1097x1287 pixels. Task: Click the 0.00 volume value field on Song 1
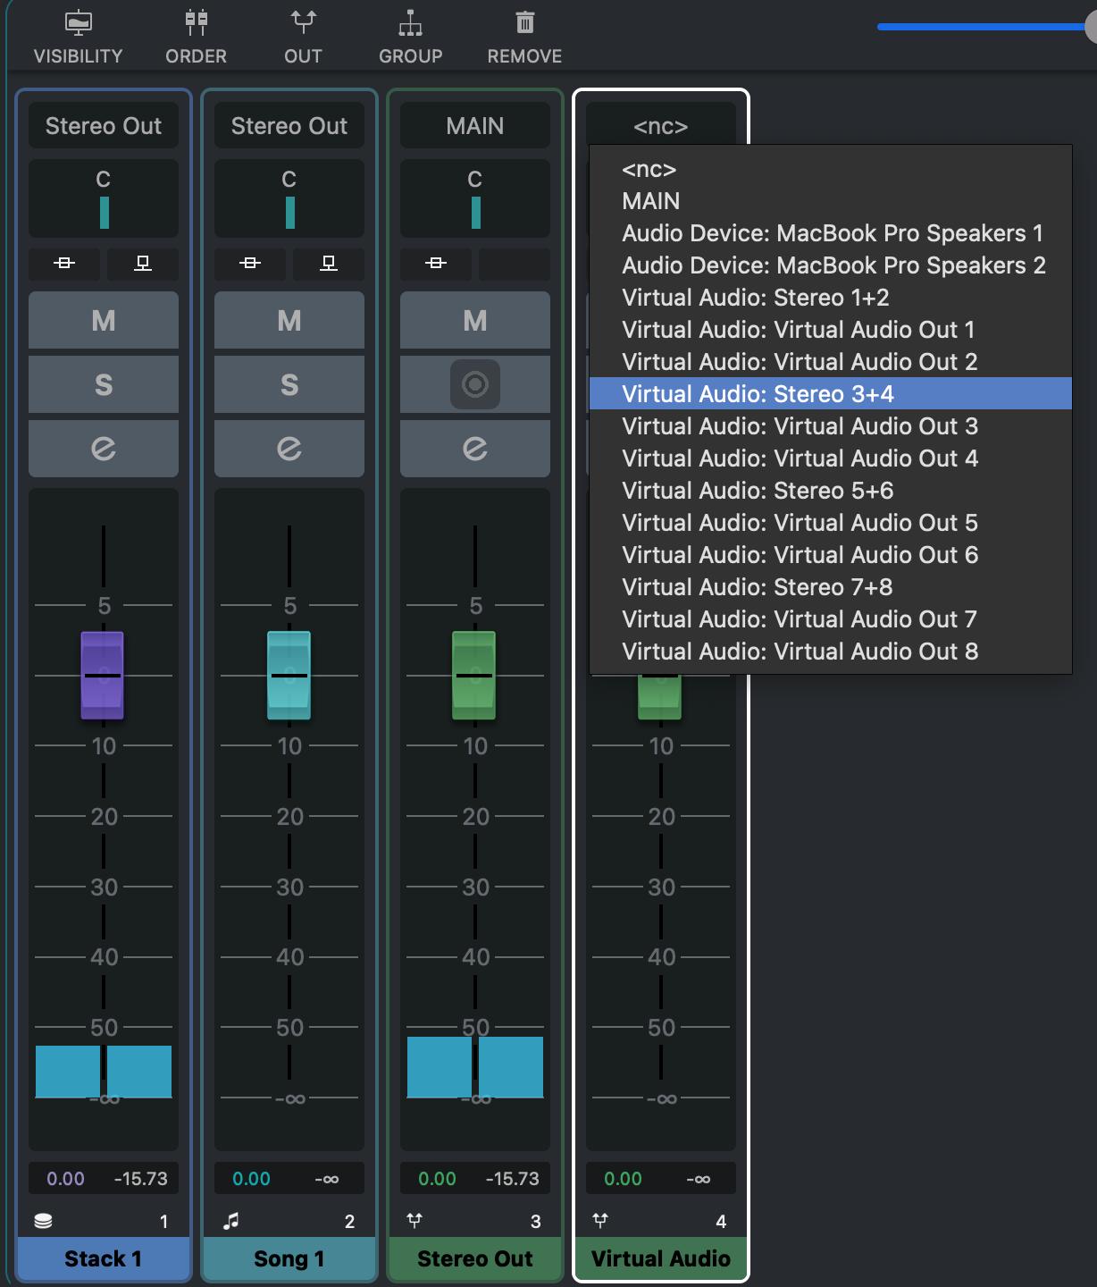253,1178
